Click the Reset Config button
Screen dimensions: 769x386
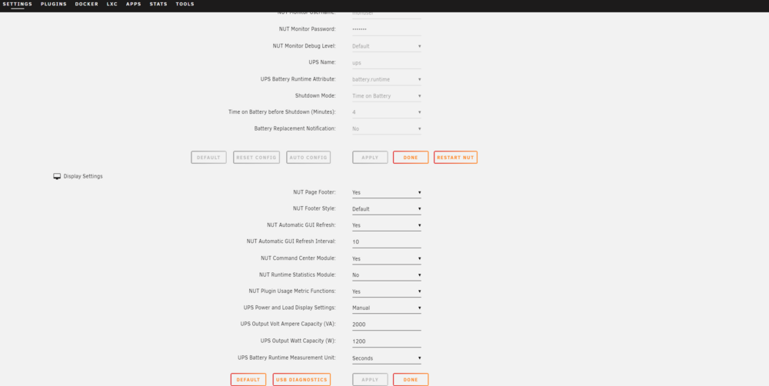click(x=257, y=158)
